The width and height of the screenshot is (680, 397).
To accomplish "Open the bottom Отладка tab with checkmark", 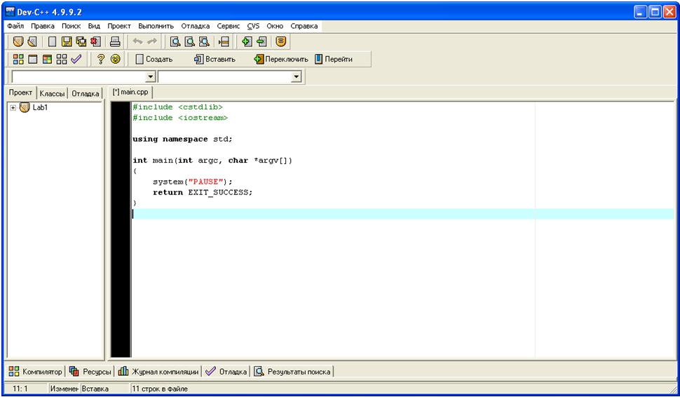I will (x=226, y=372).
